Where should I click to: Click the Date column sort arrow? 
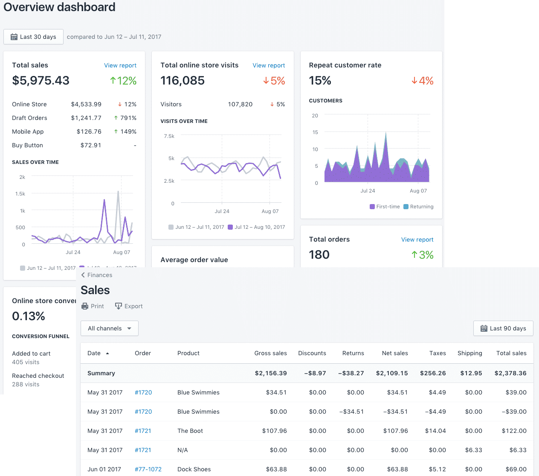(107, 353)
